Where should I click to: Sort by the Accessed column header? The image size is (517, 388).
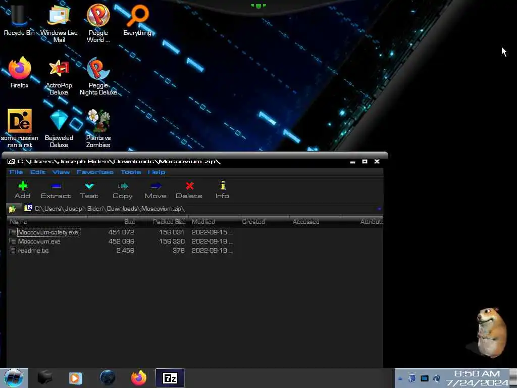pyautogui.click(x=315, y=222)
